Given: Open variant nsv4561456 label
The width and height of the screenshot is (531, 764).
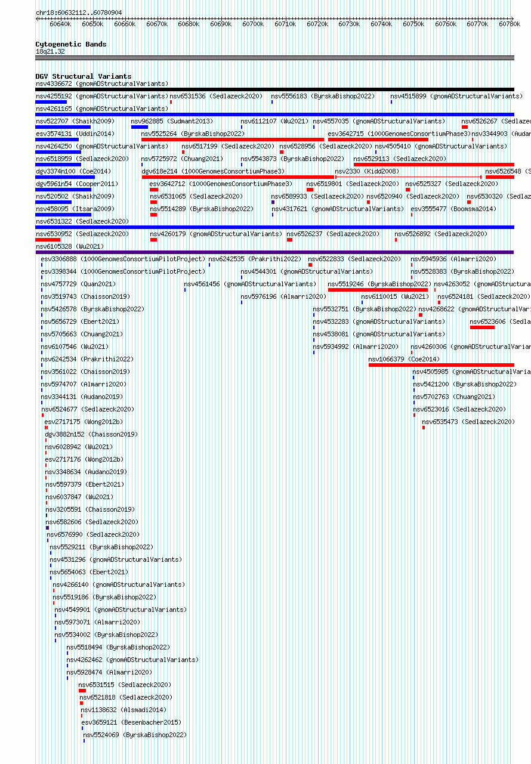Looking at the screenshot, I should point(250,284).
